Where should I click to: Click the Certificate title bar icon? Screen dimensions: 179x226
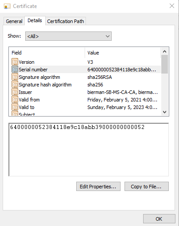point(7,6)
